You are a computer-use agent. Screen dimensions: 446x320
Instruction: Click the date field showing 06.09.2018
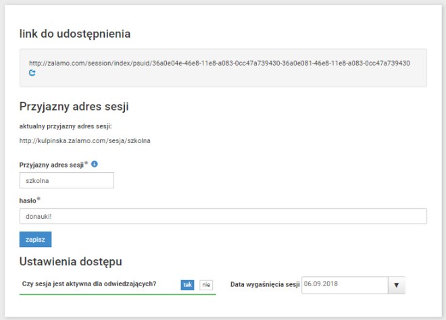point(344,285)
